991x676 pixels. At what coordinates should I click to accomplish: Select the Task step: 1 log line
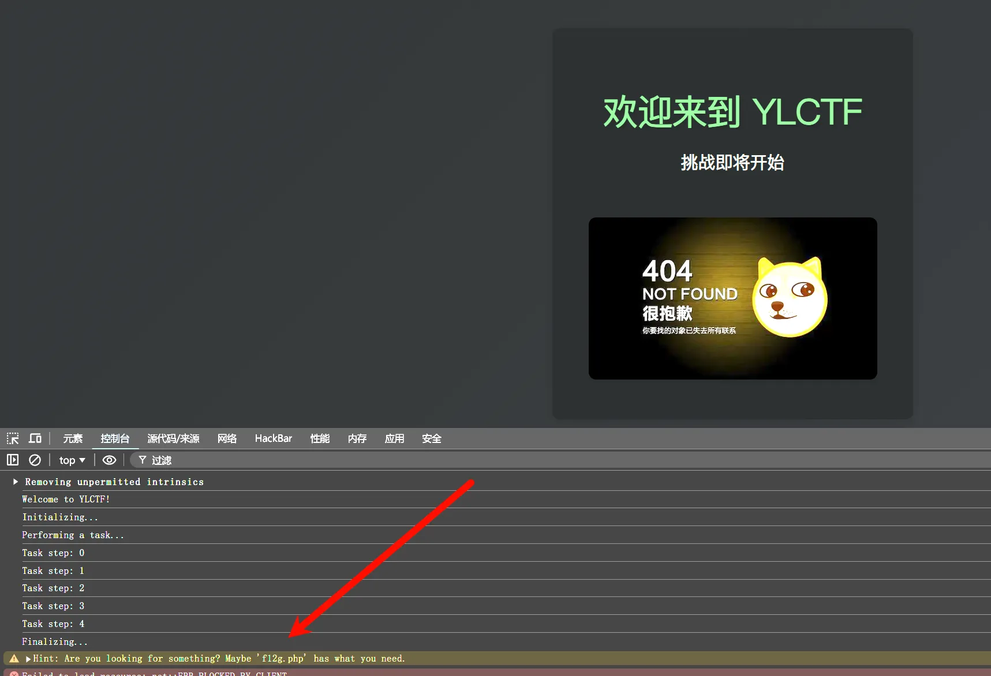[53, 571]
